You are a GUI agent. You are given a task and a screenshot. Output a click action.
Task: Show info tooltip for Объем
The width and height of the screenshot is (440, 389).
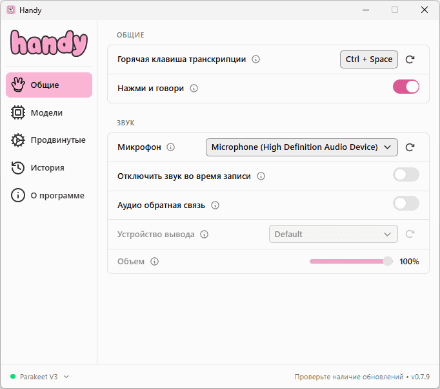coord(155,262)
